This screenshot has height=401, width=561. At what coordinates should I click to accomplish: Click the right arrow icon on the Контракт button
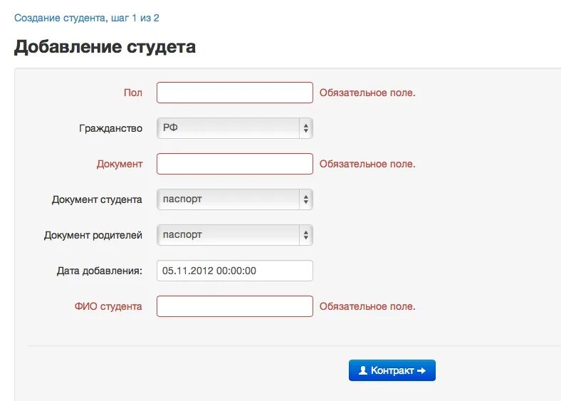(x=422, y=370)
